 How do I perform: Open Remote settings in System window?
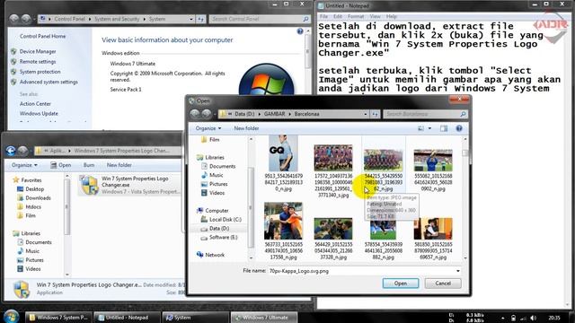[x=38, y=62]
